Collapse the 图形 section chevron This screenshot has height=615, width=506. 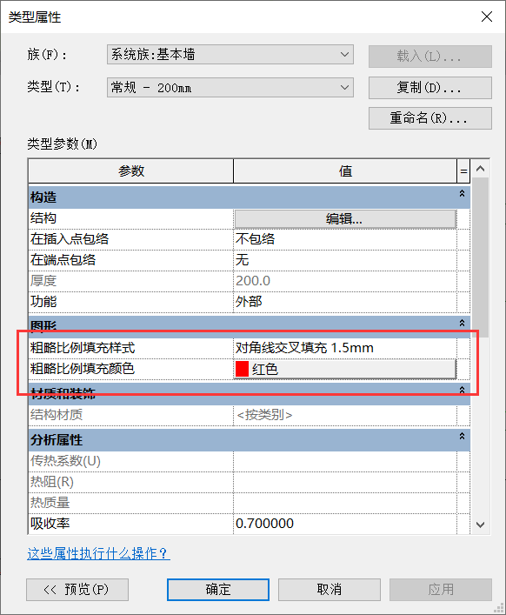coord(463,323)
